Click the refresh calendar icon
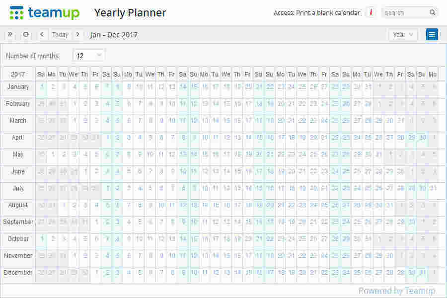Image resolution: width=447 pixels, height=298 pixels. coord(26,35)
